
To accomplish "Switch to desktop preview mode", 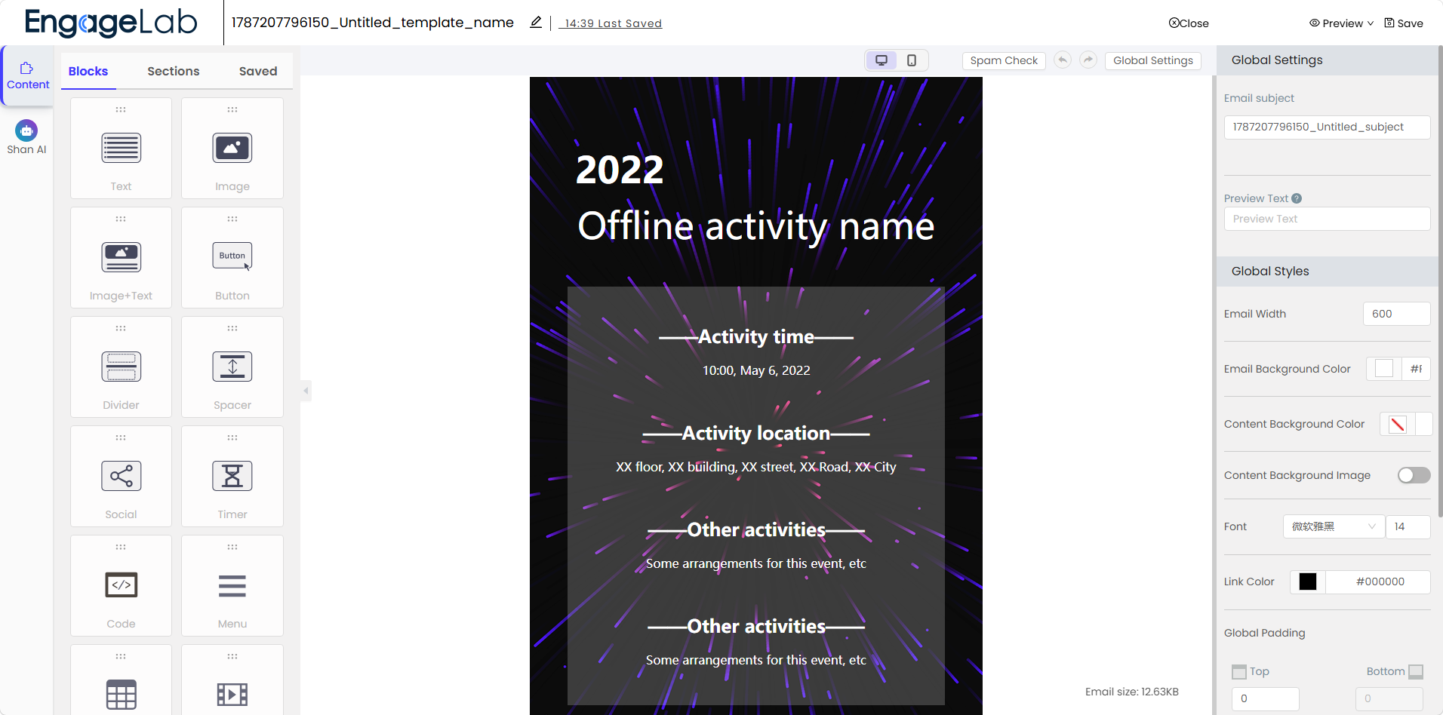I will tap(881, 60).
